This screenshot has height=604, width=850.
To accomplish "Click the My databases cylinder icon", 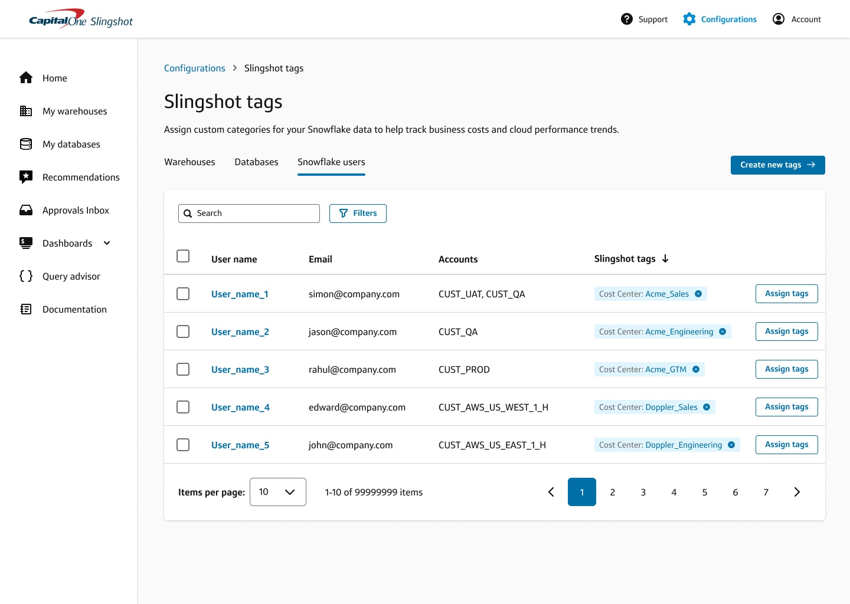I will click(x=26, y=144).
